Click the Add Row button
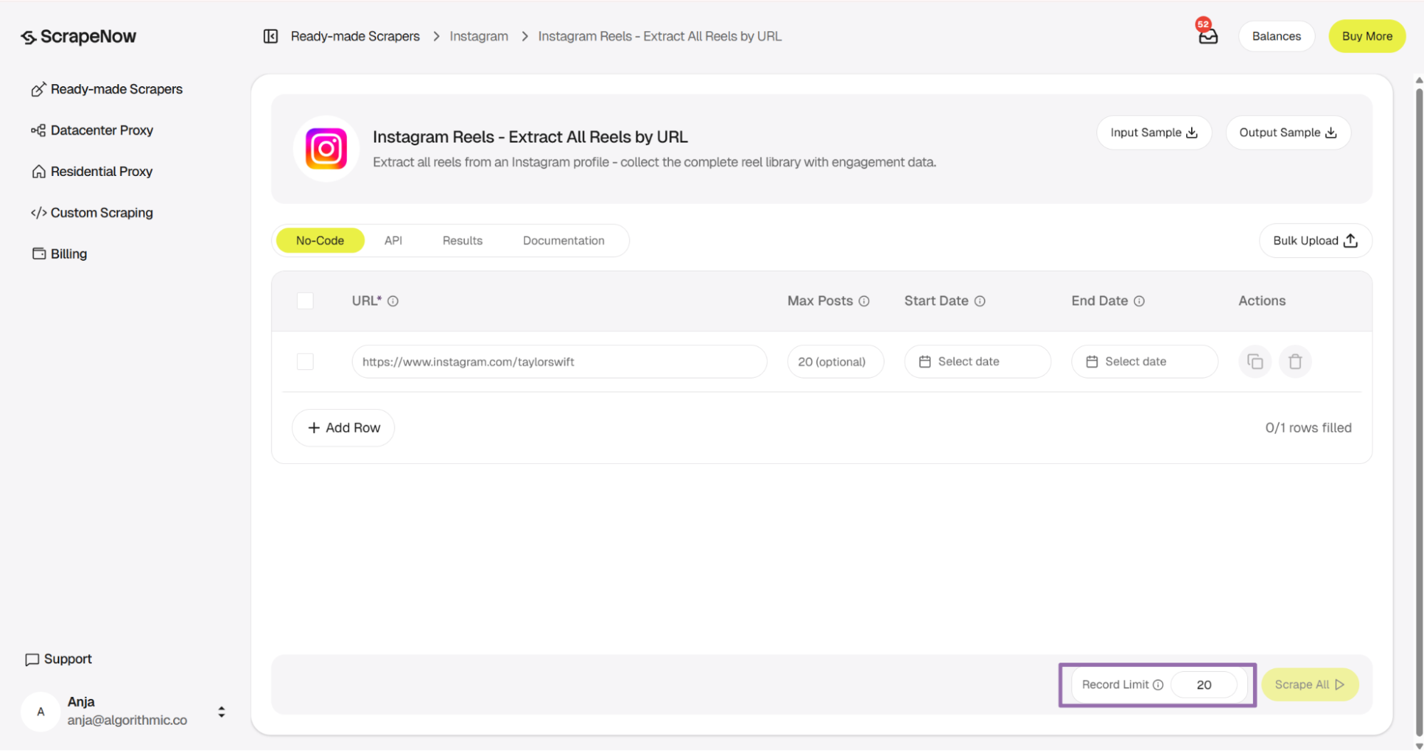 tap(343, 428)
